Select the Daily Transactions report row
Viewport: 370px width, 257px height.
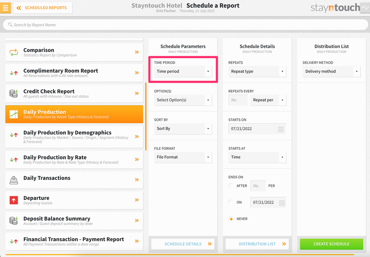(74, 180)
